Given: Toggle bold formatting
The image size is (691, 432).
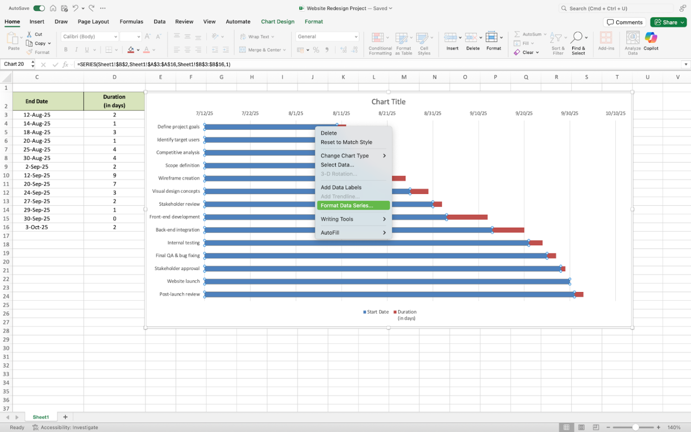Looking at the screenshot, I should click(x=66, y=49).
